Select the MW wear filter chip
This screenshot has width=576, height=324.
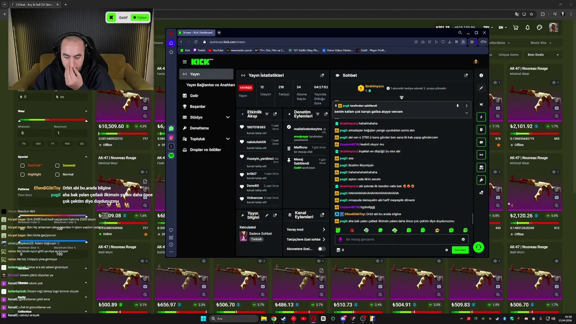(38, 144)
